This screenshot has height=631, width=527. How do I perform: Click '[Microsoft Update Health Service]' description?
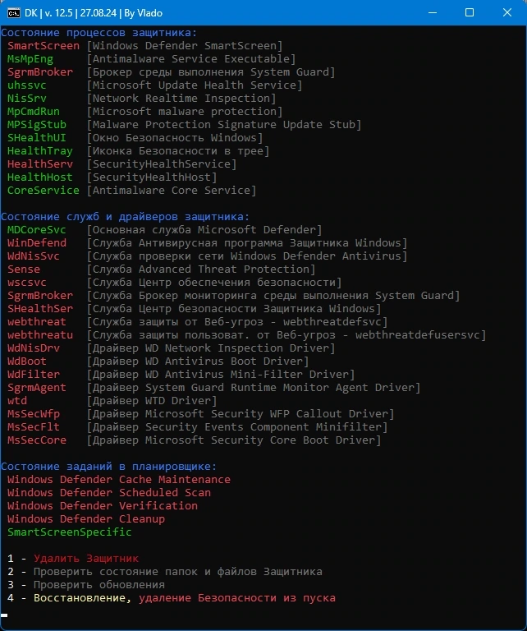[x=195, y=85]
